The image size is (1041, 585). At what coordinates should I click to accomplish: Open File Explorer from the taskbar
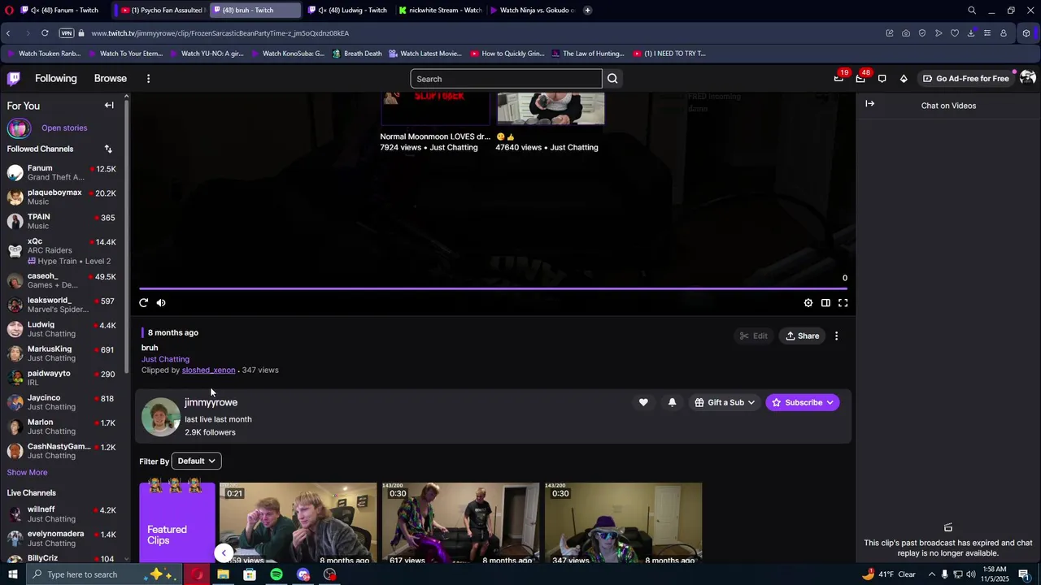click(223, 574)
